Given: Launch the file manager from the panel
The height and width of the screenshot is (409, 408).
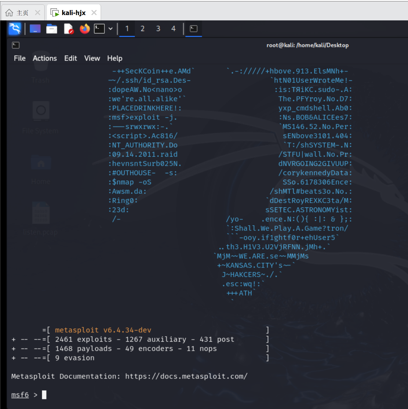Looking at the screenshot, I should (x=52, y=29).
